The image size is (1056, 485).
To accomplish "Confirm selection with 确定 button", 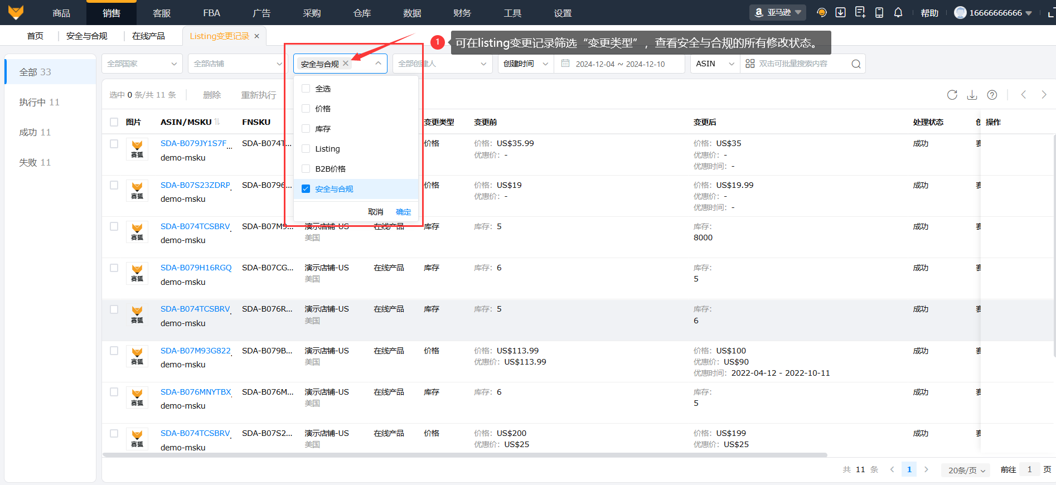I will click(403, 212).
